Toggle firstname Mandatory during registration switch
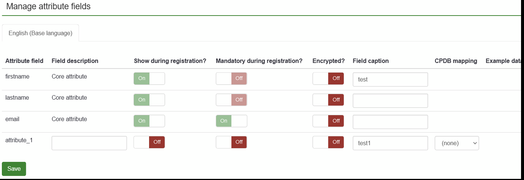The height and width of the screenshot is (180, 524). 231,79
